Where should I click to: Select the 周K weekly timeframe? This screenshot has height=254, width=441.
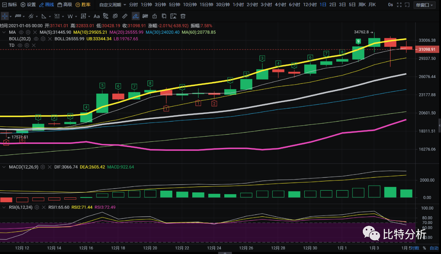point(362,5)
